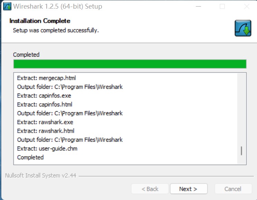
Task: Click the install log scrollbar thumb
Action: pyautogui.click(x=241, y=151)
